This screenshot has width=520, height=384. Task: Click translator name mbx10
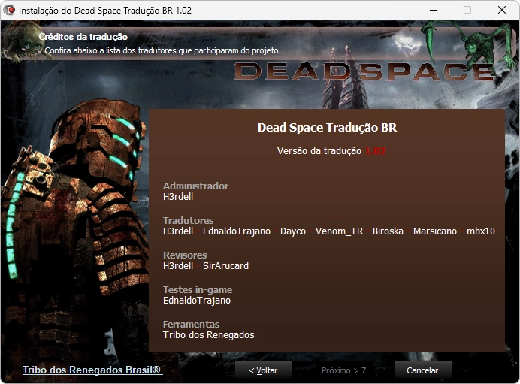point(480,231)
